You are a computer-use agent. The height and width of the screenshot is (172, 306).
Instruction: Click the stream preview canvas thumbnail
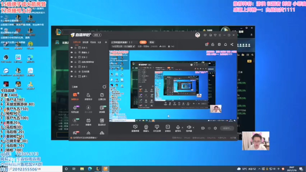click(173, 86)
